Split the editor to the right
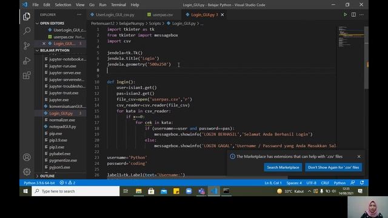This screenshot has width=388, height=218. point(353,15)
